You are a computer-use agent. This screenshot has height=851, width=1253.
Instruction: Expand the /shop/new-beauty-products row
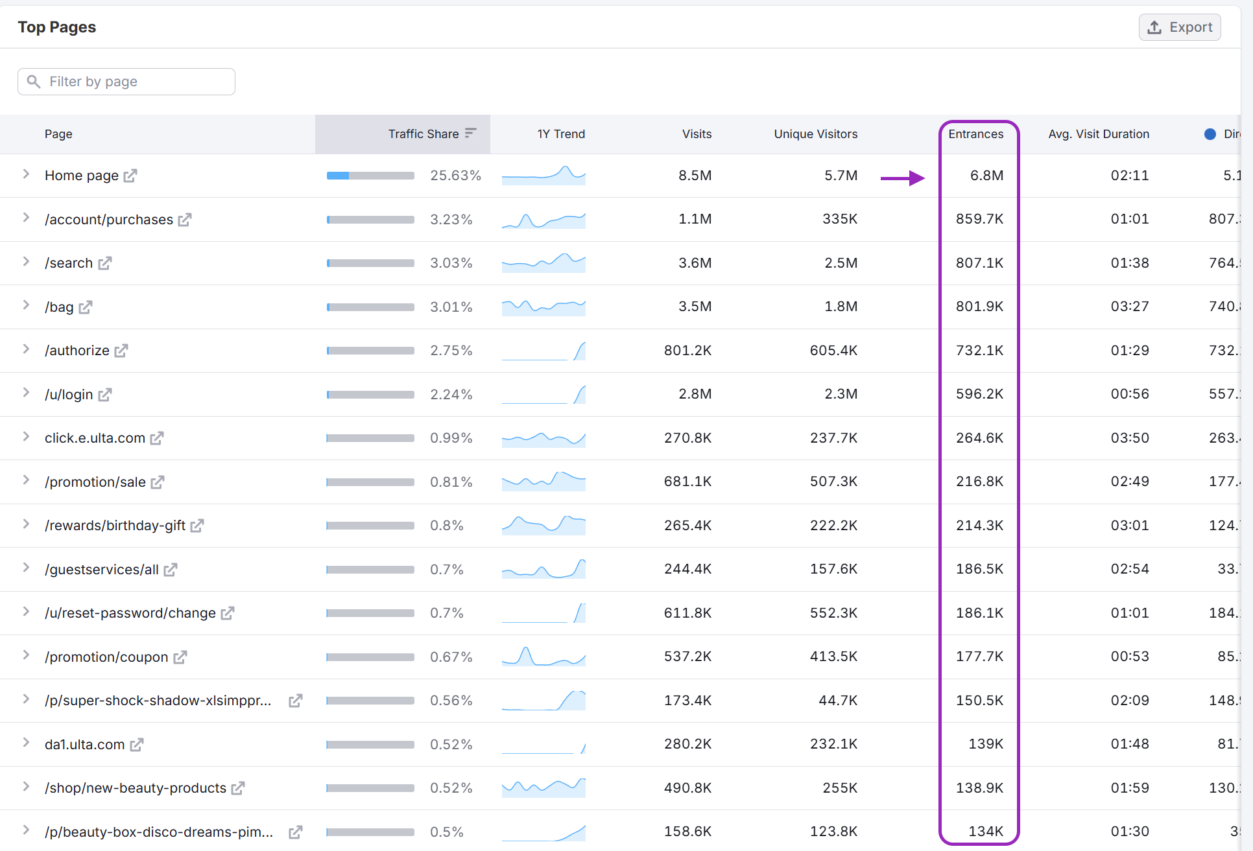[x=26, y=787]
